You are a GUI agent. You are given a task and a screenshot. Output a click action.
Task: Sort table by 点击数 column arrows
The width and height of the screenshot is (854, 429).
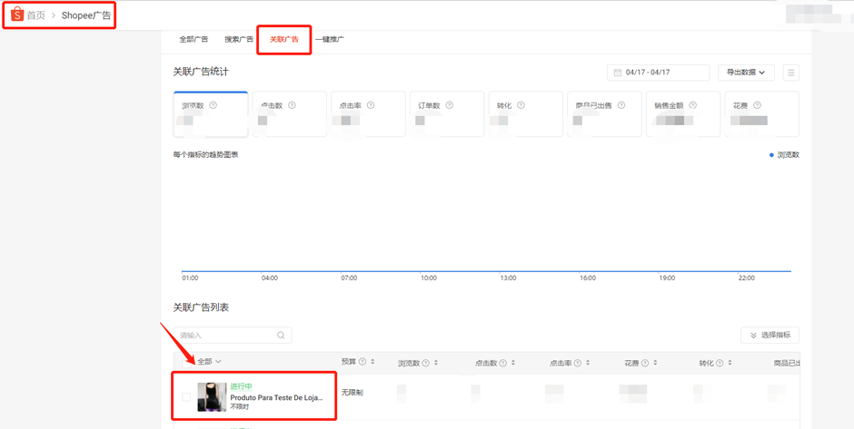tap(513, 363)
